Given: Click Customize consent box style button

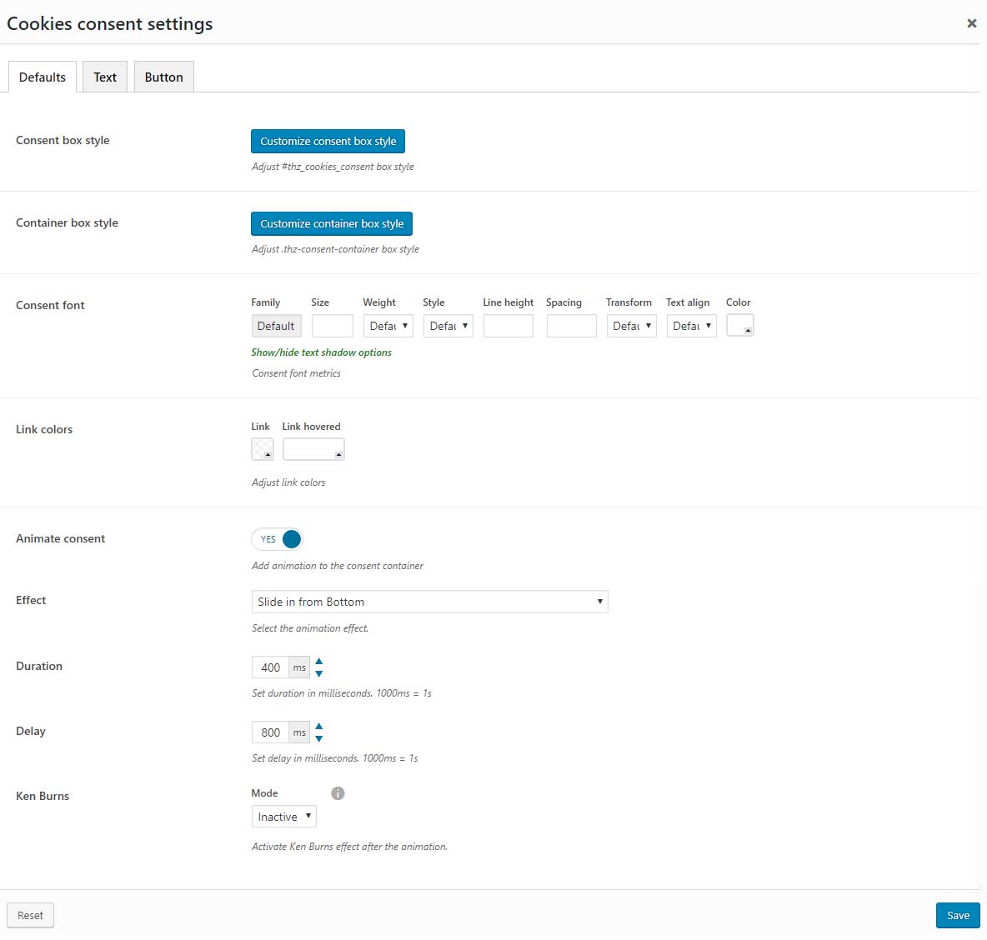Looking at the screenshot, I should point(328,141).
